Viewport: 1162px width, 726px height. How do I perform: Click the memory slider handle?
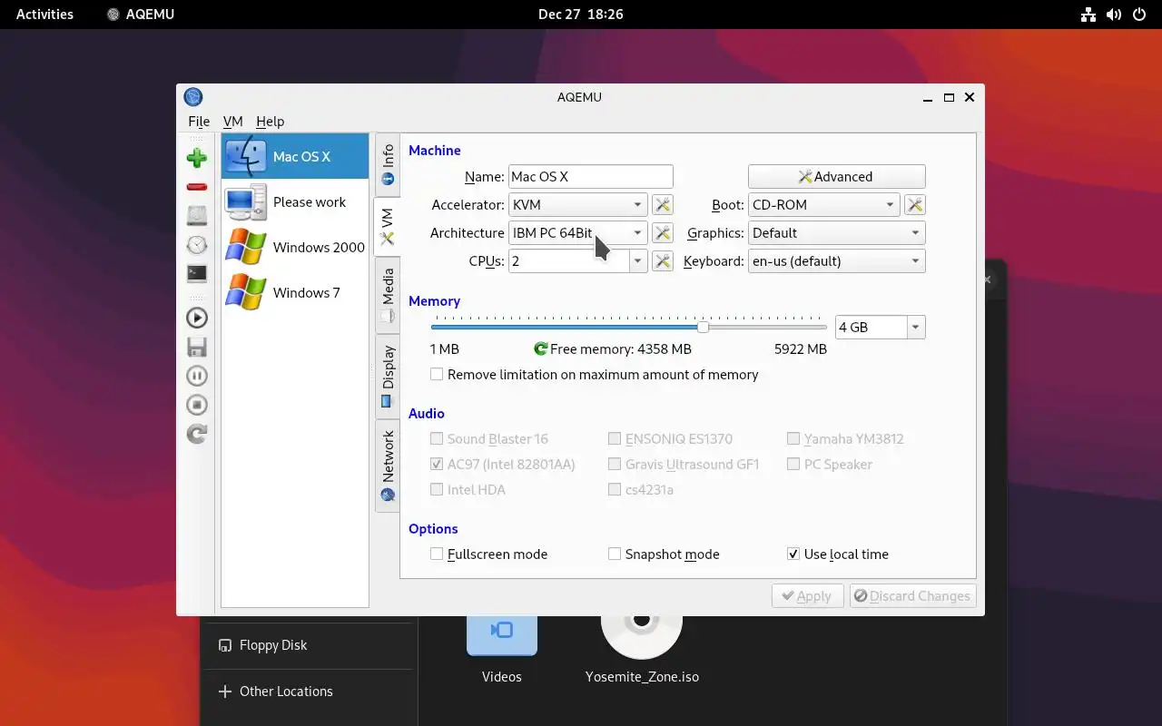[703, 327]
